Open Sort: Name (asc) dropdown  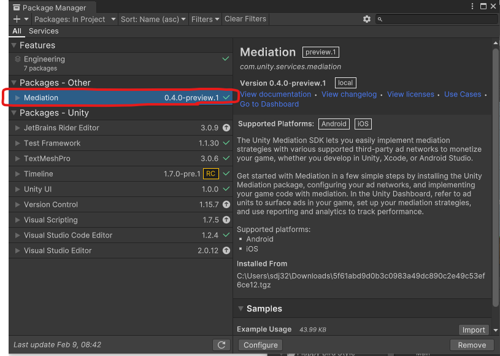153,19
